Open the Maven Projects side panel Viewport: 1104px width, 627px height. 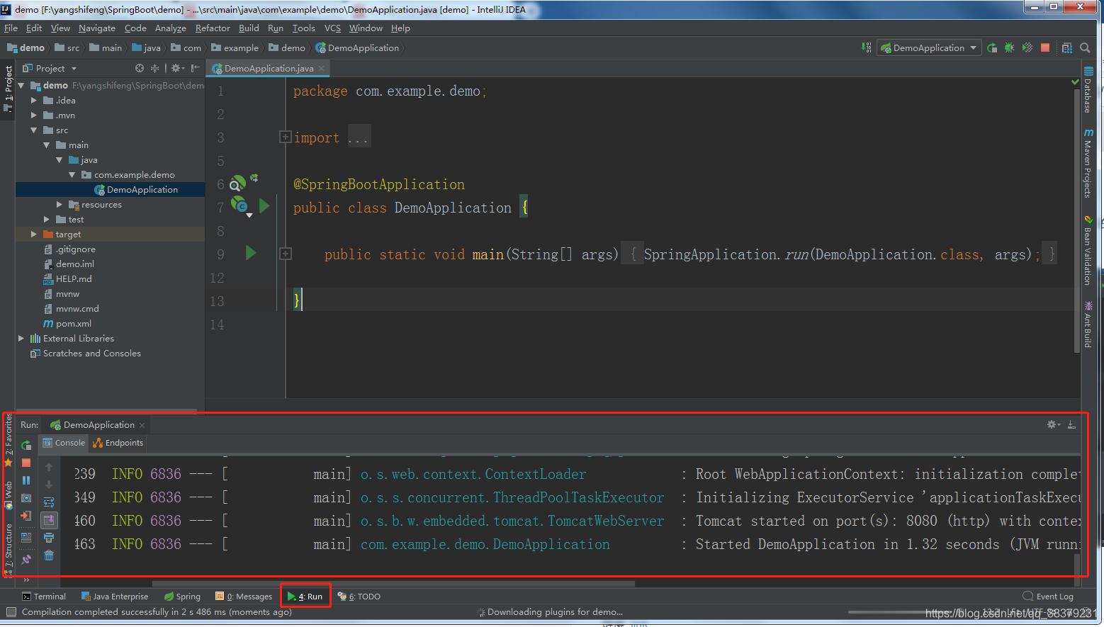click(1088, 164)
